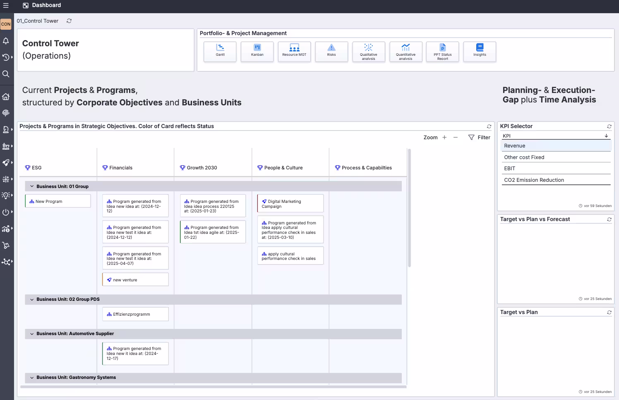Viewport: 619px width, 400px height.
Task: Open the Insights view
Action: coord(480,51)
